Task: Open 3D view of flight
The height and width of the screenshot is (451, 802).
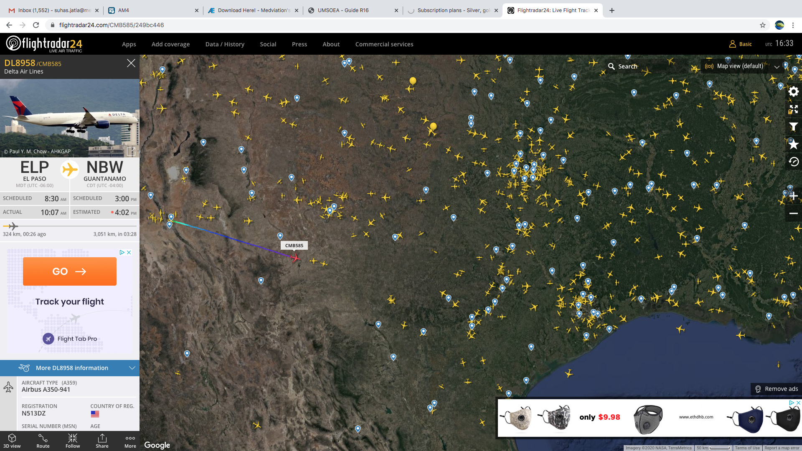Action: pos(12,441)
